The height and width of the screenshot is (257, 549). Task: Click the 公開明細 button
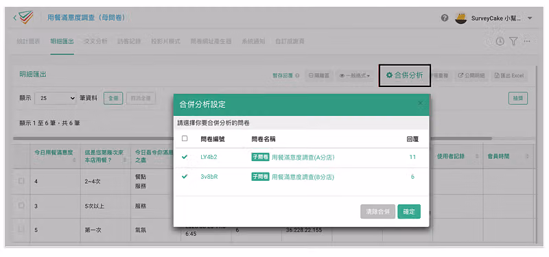coord(471,75)
